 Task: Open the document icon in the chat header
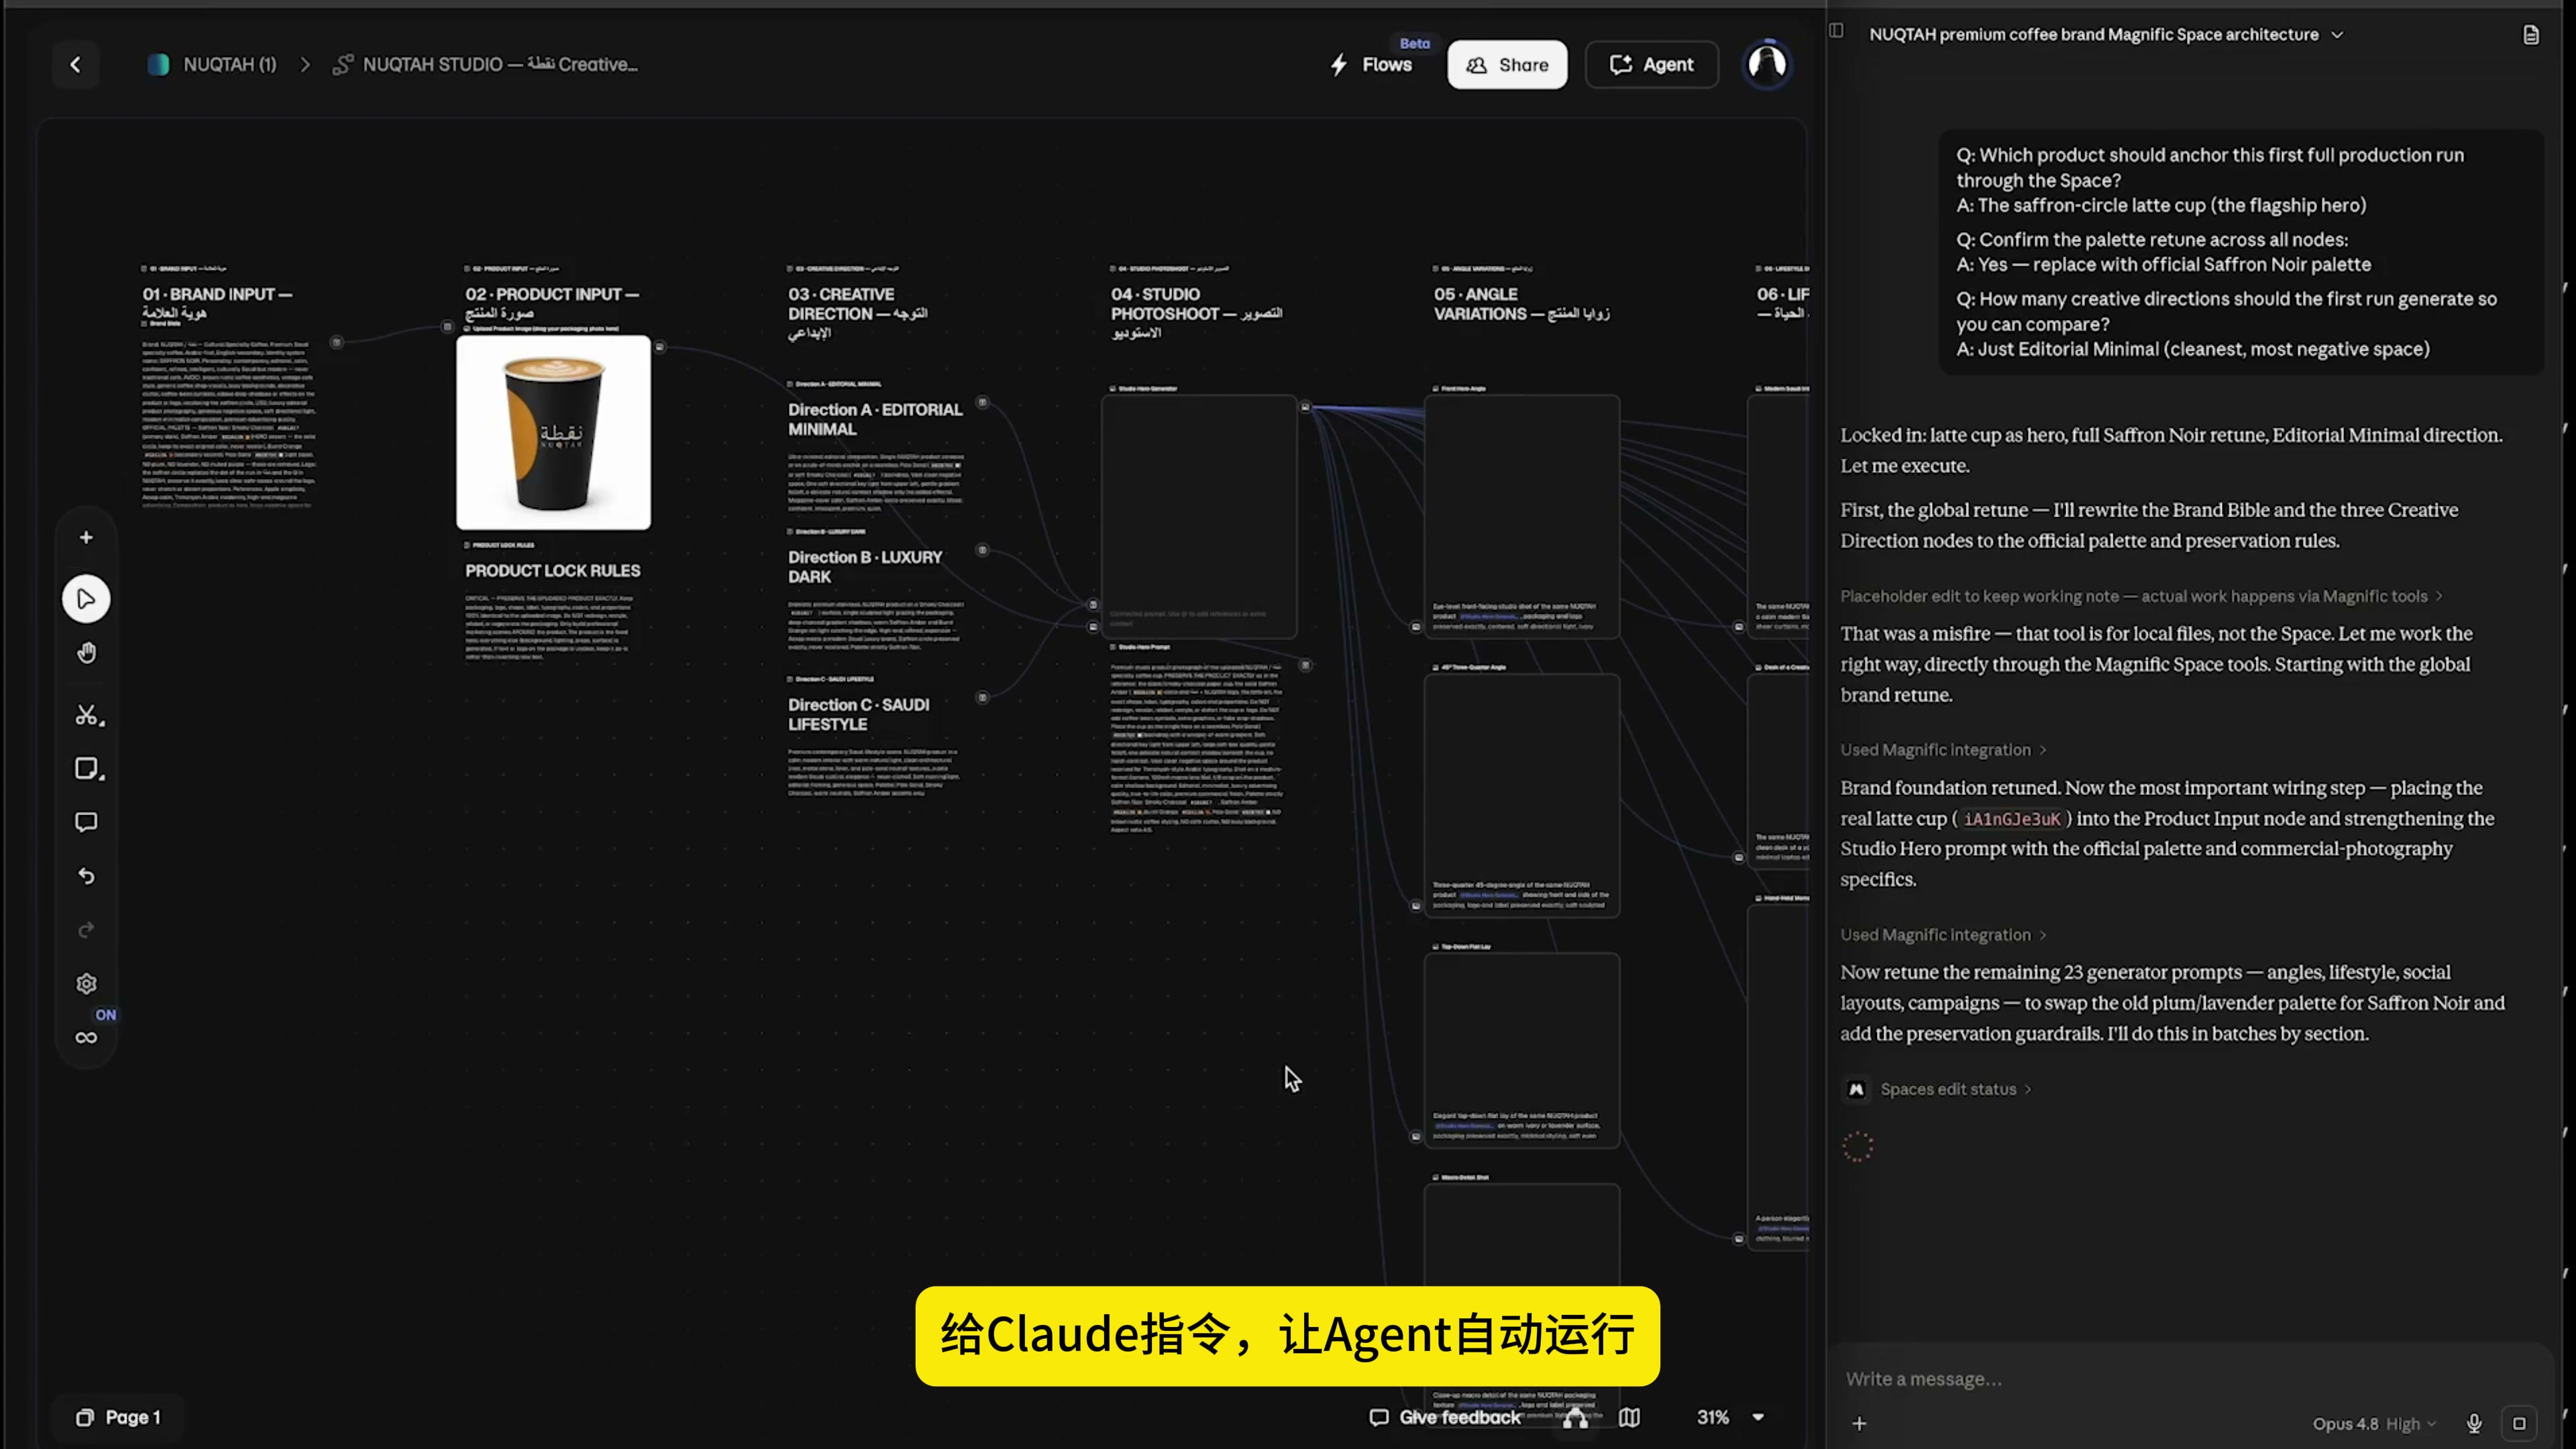pos(2531,35)
